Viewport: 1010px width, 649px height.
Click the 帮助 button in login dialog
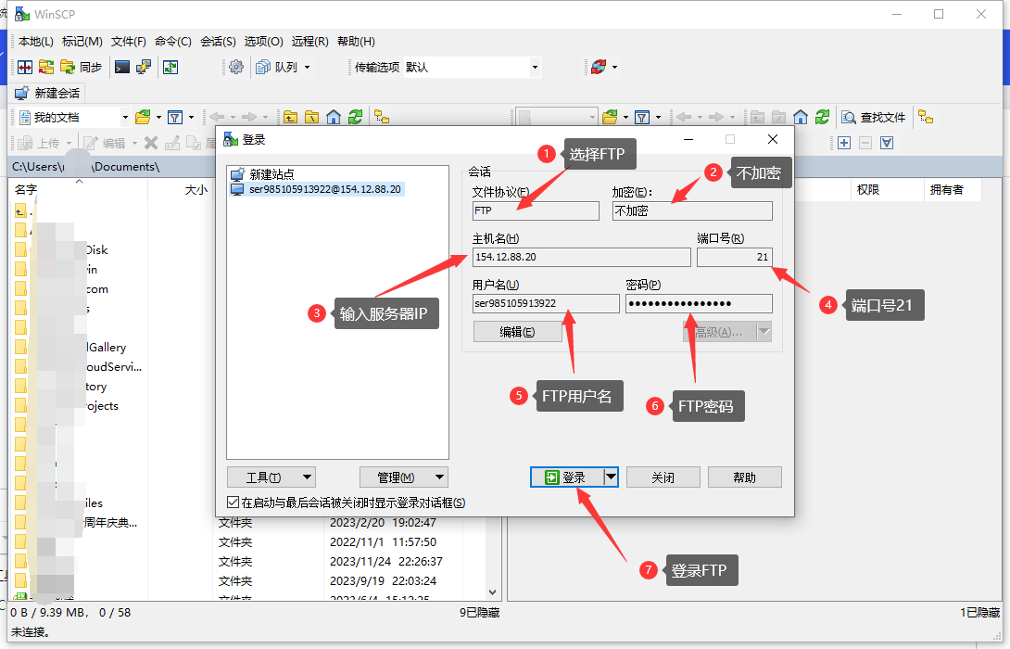tap(745, 477)
